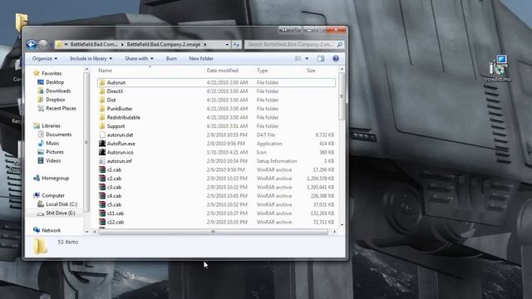Viewport: 532px width, 299px height.
Task: Click the refresh button beside address bar
Action: pyautogui.click(x=236, y=44)
